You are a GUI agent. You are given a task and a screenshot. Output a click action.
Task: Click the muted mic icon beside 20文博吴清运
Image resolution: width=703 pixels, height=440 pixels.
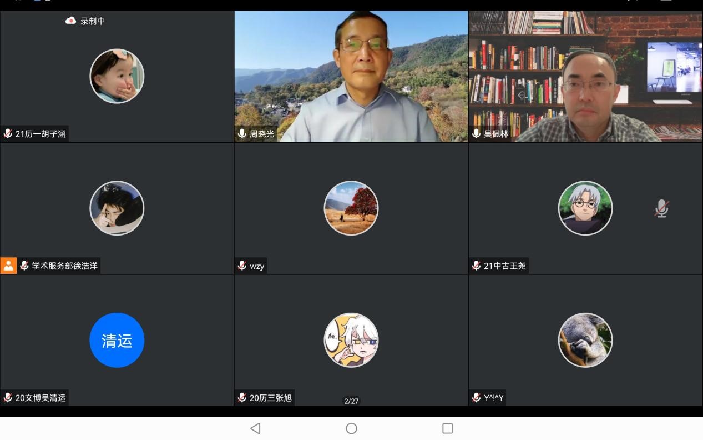pos(8,398)
